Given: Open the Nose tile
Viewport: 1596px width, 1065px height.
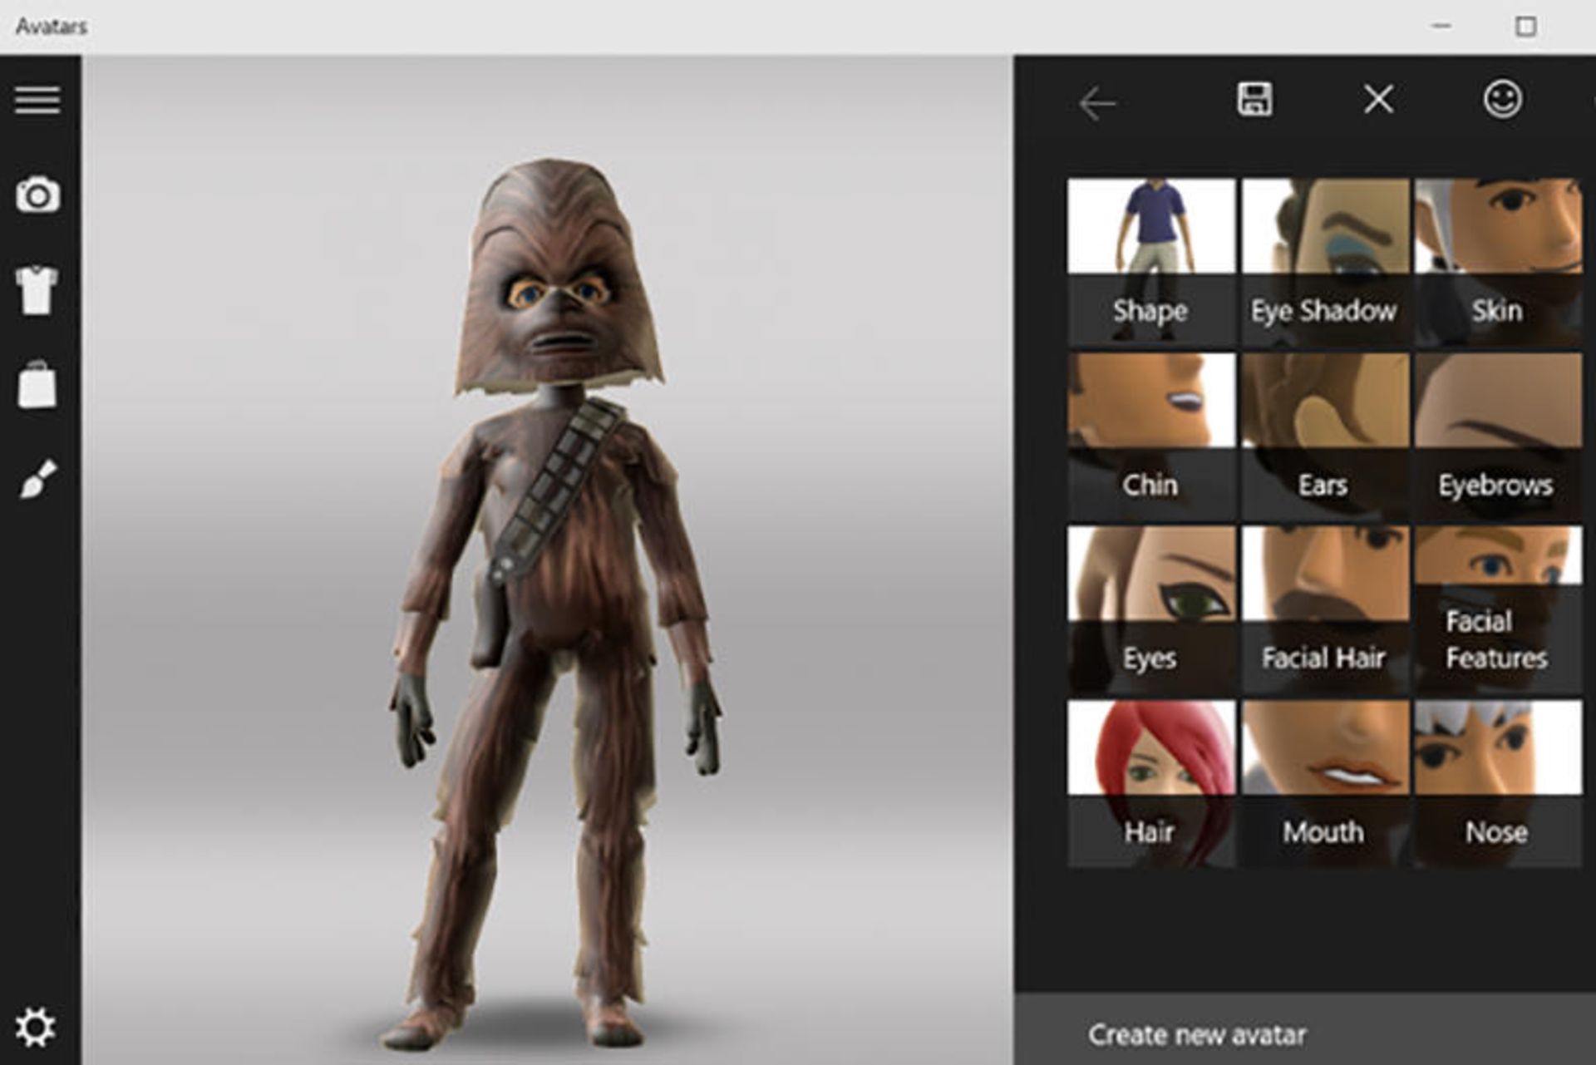Looking at the screenshot, I should [x=1499, y=784].
